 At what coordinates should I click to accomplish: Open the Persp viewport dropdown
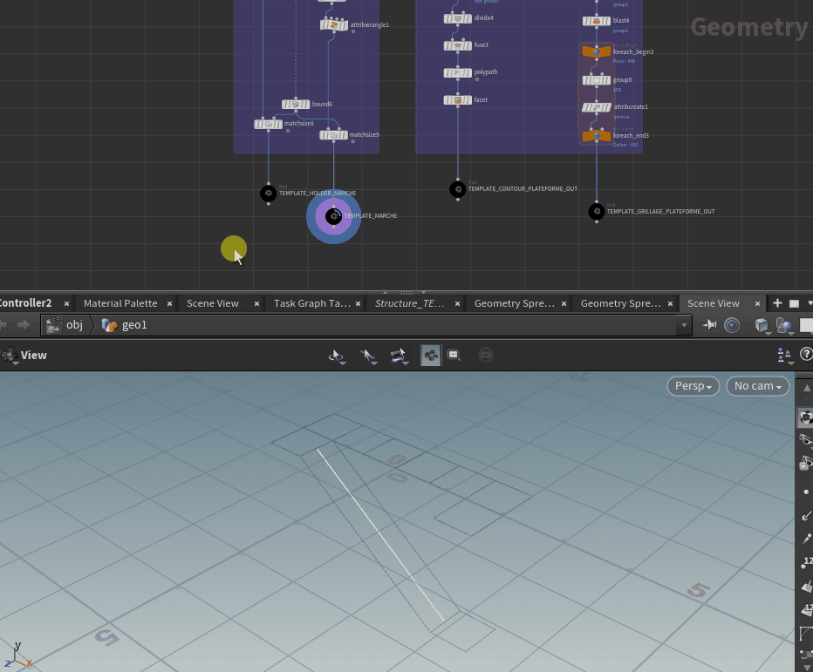(693, 386)
